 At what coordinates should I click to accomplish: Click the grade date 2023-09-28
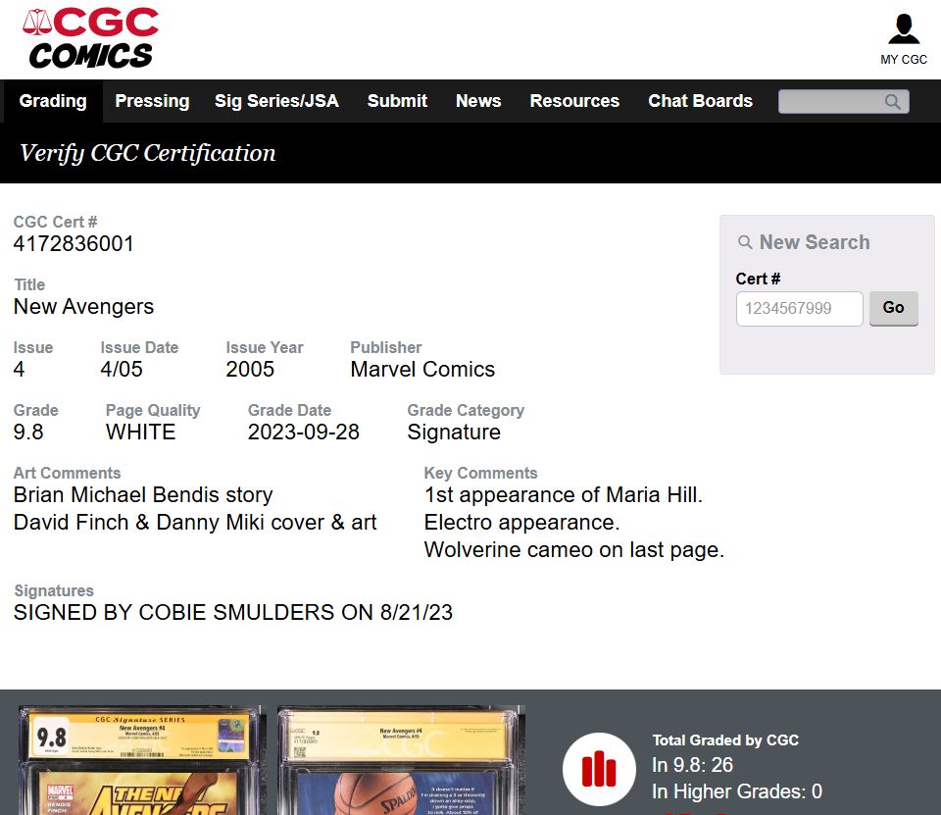(304, 433)
